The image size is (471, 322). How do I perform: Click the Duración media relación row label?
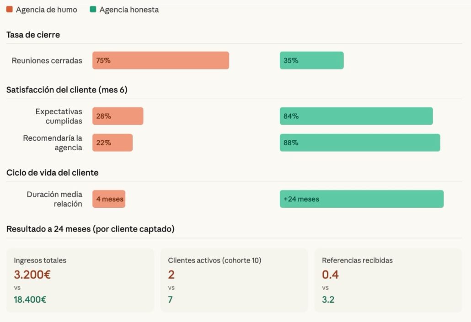point(54,199)
